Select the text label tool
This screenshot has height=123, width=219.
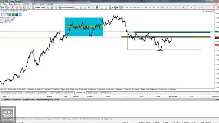[x=195, y=8]
